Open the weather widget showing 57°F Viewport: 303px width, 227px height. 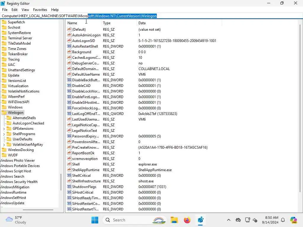(x=16, y=220)
